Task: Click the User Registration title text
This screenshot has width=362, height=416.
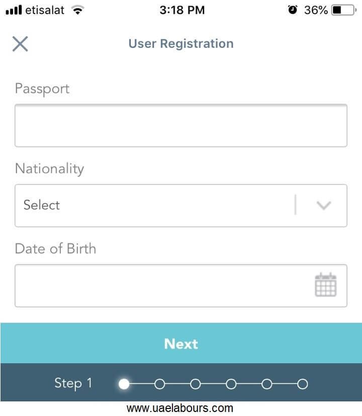Action: (x=181, y=44)
